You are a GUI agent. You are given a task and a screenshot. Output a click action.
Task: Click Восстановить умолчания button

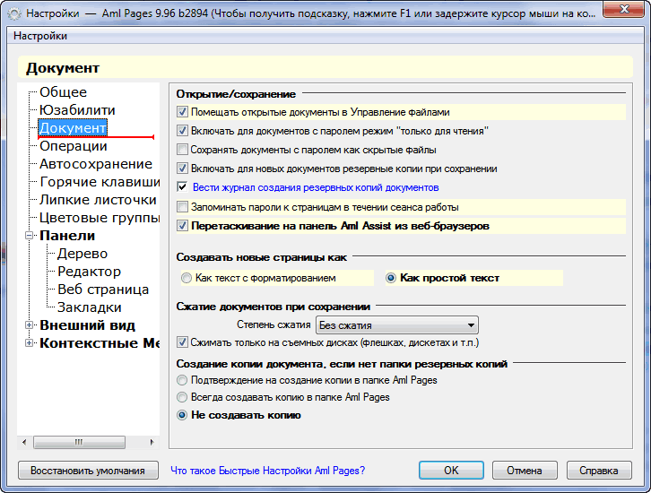click(88, 471)
